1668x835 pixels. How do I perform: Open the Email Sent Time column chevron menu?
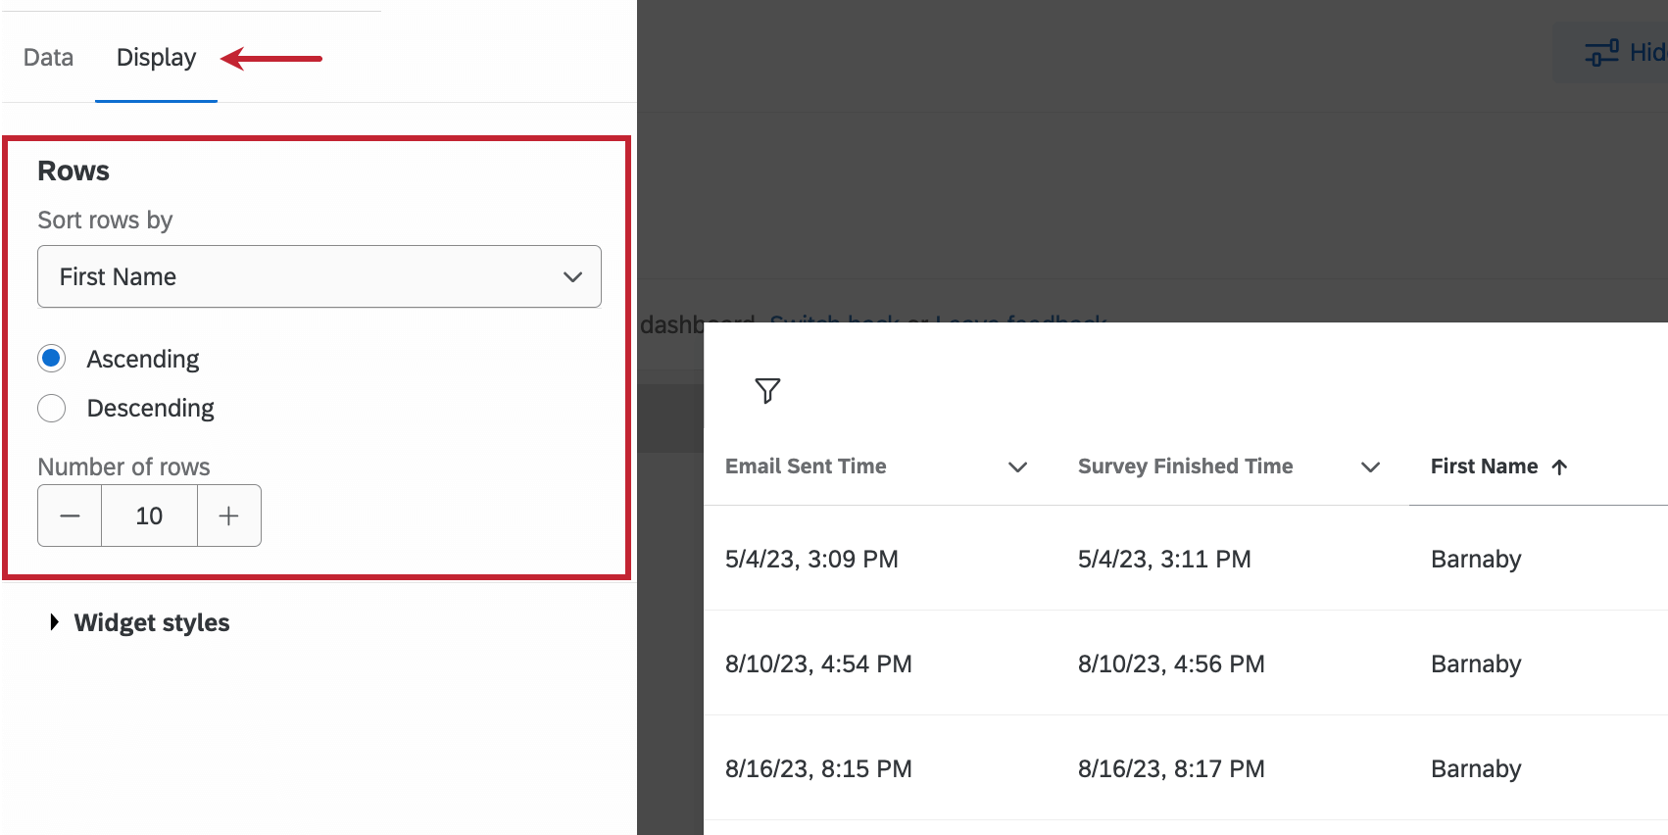tap(1017, 467)
